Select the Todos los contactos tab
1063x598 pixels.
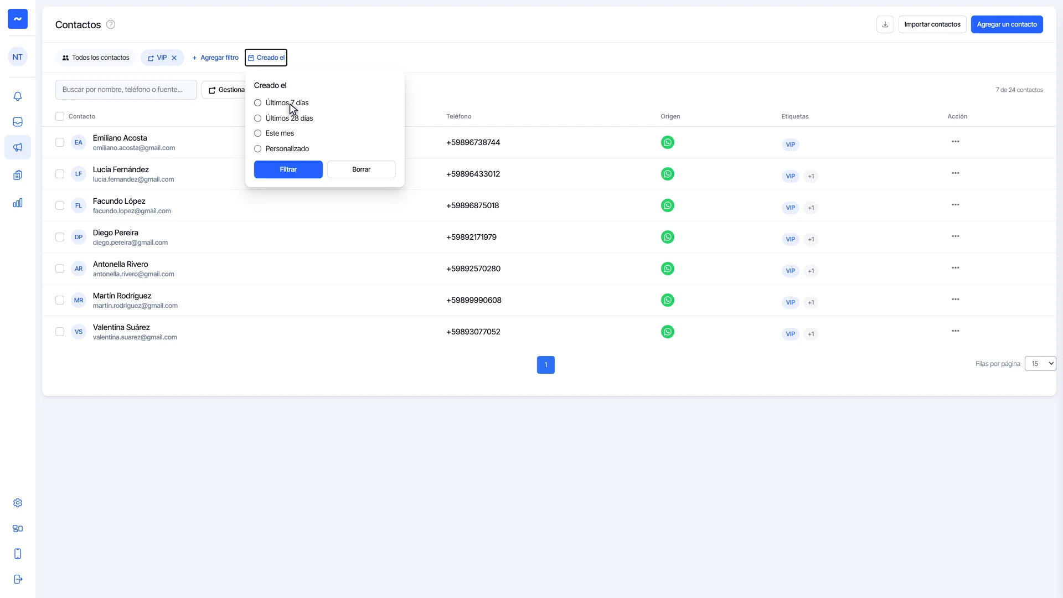click(95, 58)
